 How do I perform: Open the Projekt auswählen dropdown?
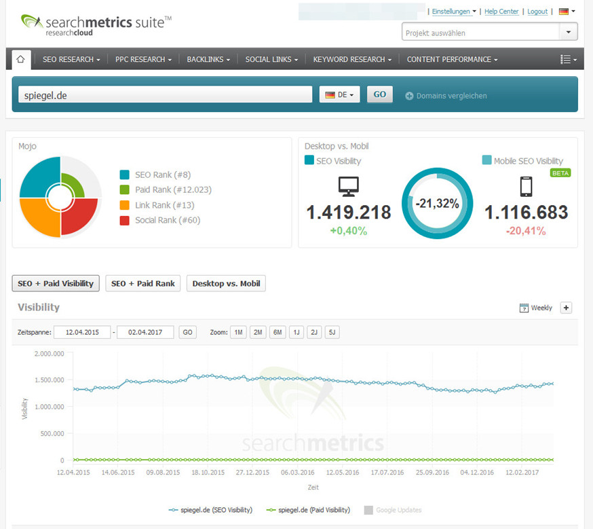click(489, 32)
